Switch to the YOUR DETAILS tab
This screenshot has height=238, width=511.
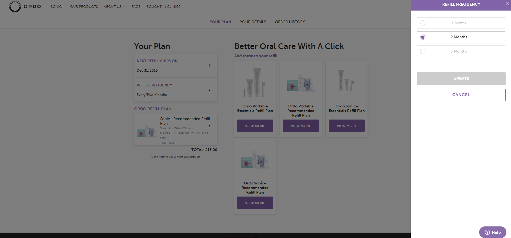coord(253,22)
